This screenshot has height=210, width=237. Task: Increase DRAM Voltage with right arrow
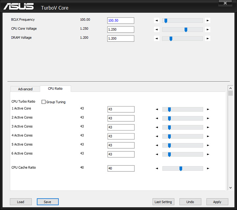click(x=208, y=39)
